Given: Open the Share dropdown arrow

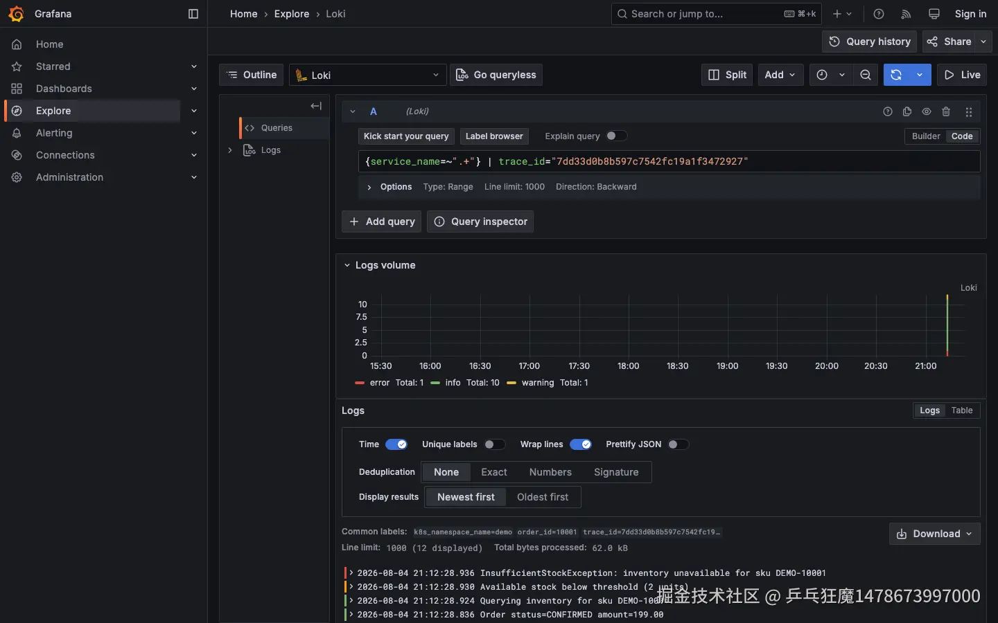Looking at the screenshot, I should click(x=983, y=42).
